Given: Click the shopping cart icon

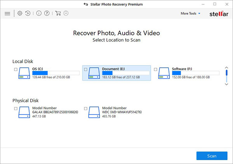Looking at the screenshot, I should (x=58, y=13).
